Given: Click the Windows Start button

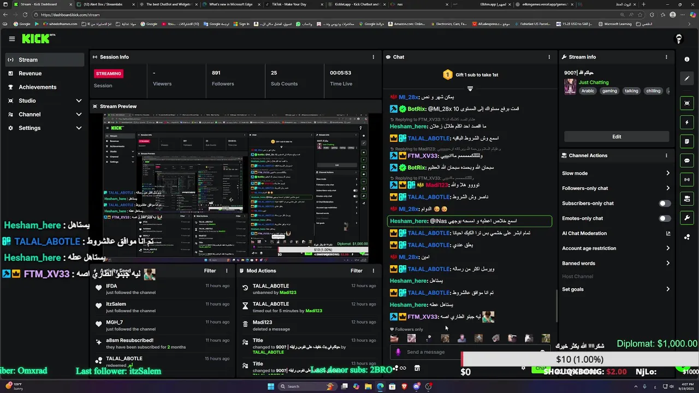Looking at the screenshot, I should tap(271, 386).
